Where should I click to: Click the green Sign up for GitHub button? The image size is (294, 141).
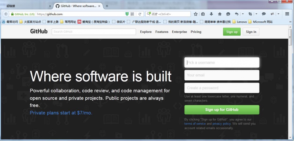[222, 110]
